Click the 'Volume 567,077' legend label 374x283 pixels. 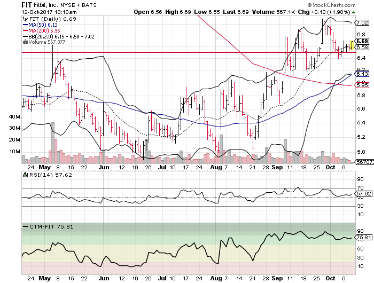pos(47,42)
